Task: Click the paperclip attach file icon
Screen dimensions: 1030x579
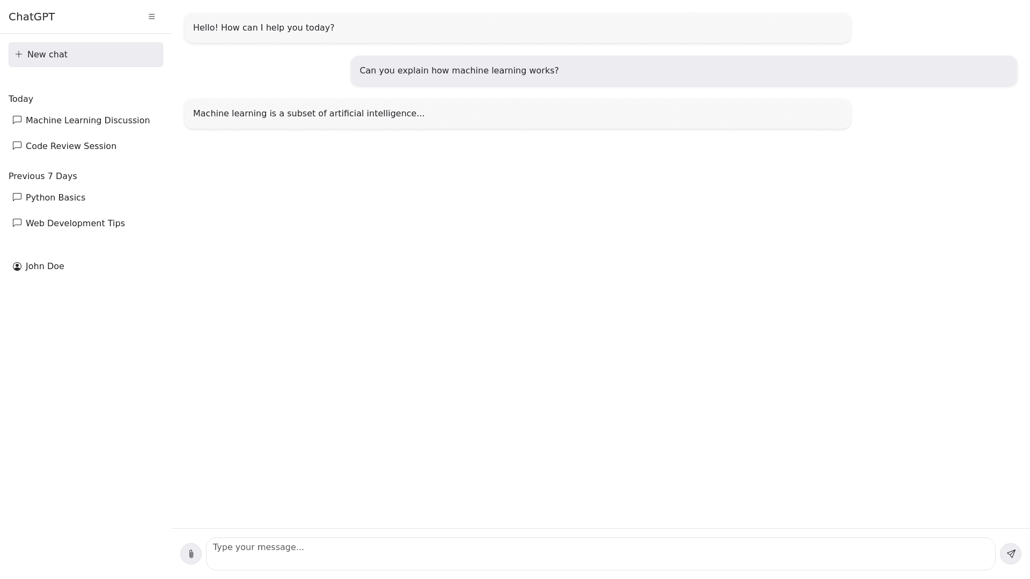Action: pos(191,554)
